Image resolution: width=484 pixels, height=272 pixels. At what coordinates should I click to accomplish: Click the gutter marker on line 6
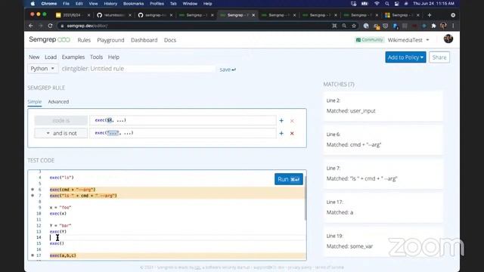(33, 190)
